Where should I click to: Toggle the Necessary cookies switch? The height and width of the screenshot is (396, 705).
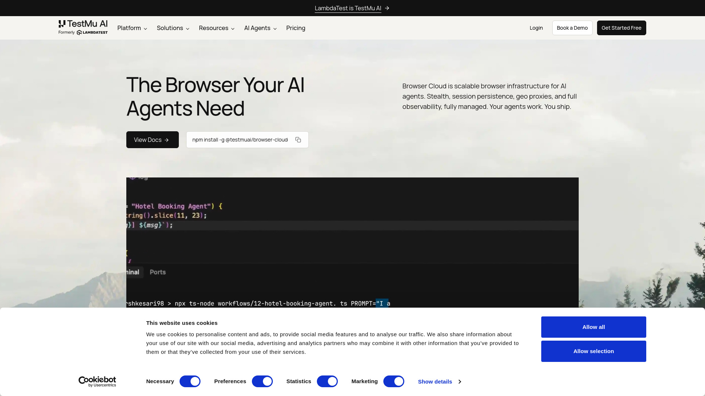[190, 381]
